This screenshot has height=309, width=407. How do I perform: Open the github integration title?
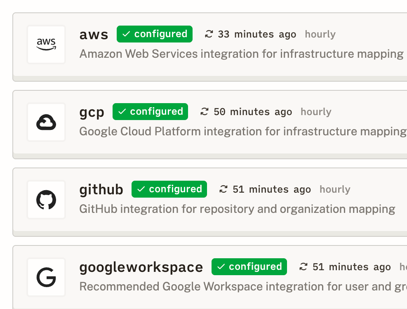(101, 190)
